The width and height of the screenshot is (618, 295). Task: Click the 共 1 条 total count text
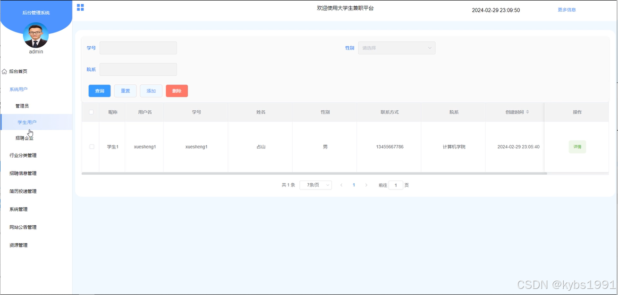click(x=288, y=185)
